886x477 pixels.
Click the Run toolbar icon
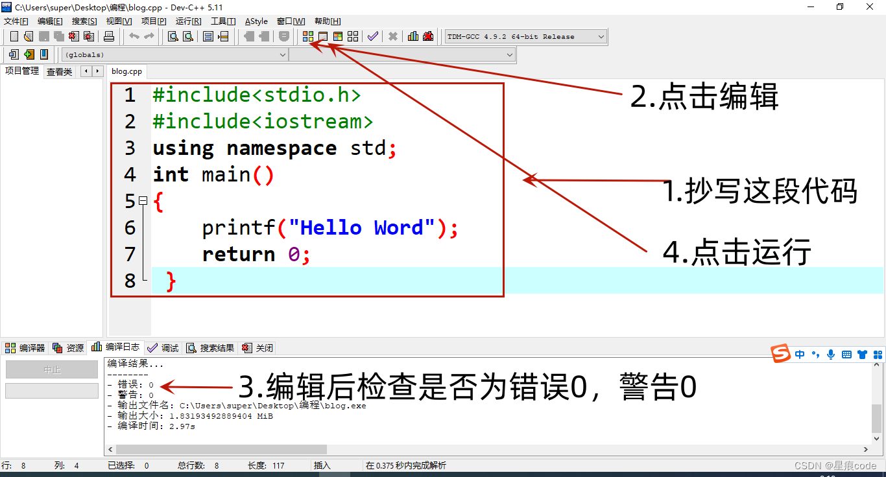tap(323, 36)
